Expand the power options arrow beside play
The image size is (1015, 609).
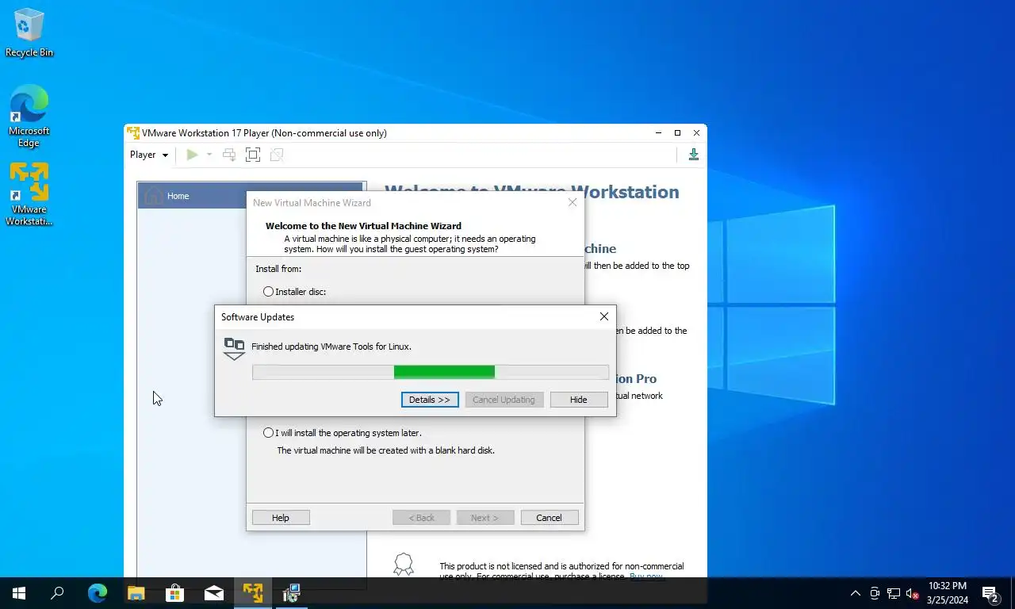(x=209, y=155)
